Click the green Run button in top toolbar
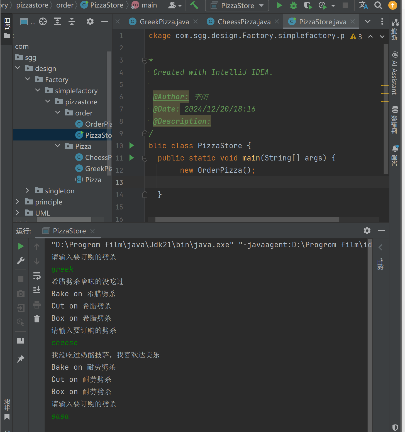Screen dimensions: 405x432 [x=279, y=5]
